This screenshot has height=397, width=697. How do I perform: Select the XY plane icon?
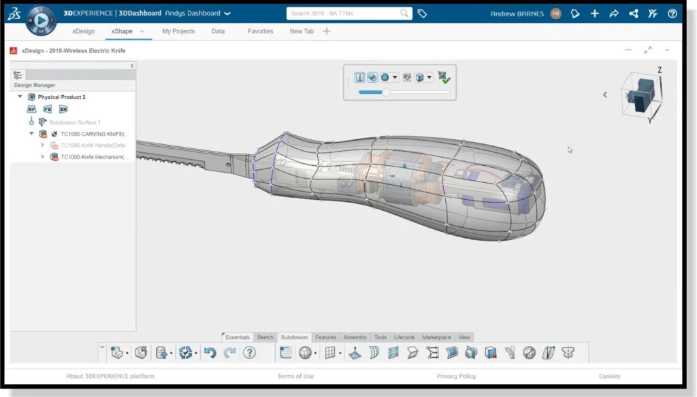tap(31, 109)
